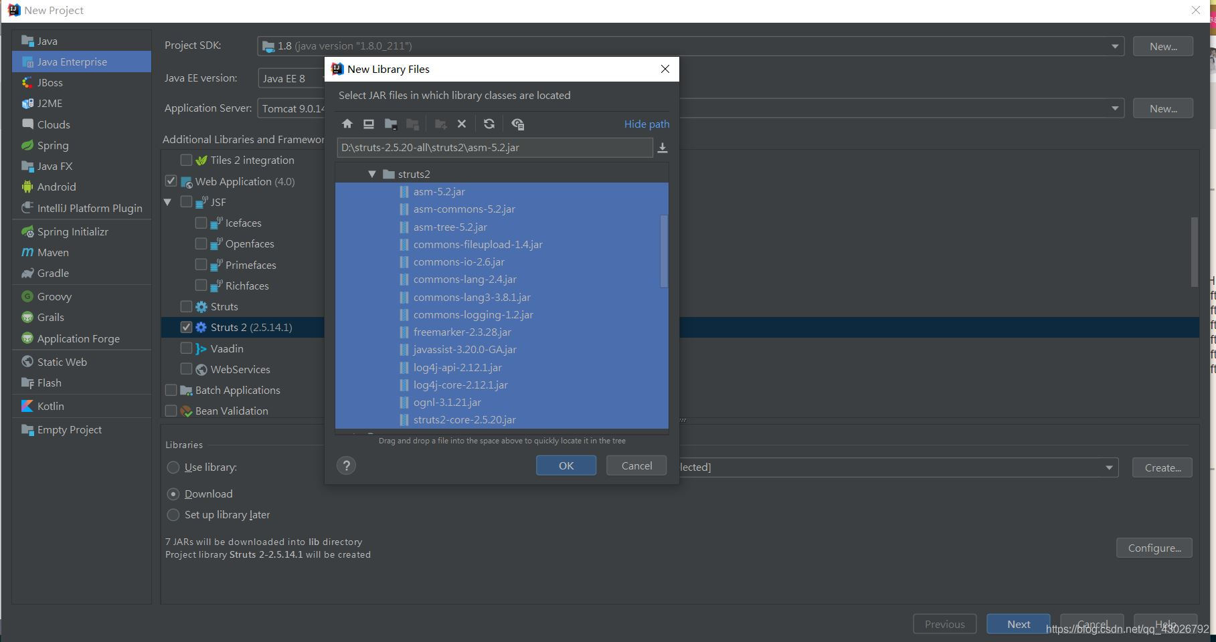Check the Batch Applications checkbox
Viewport: 1216px width, 642px height.
171,390
